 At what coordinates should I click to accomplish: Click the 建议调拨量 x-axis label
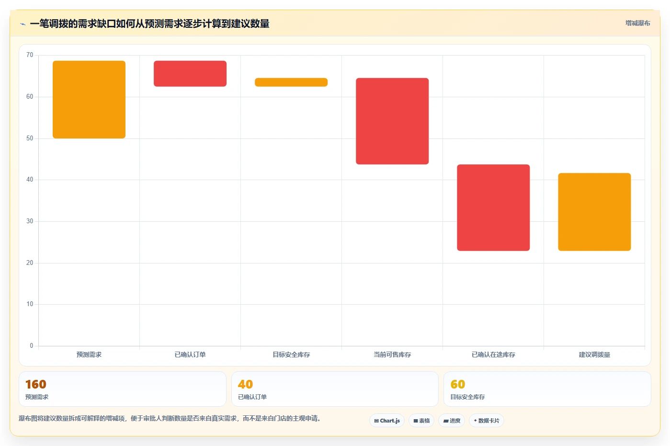(x=594, y=355)
